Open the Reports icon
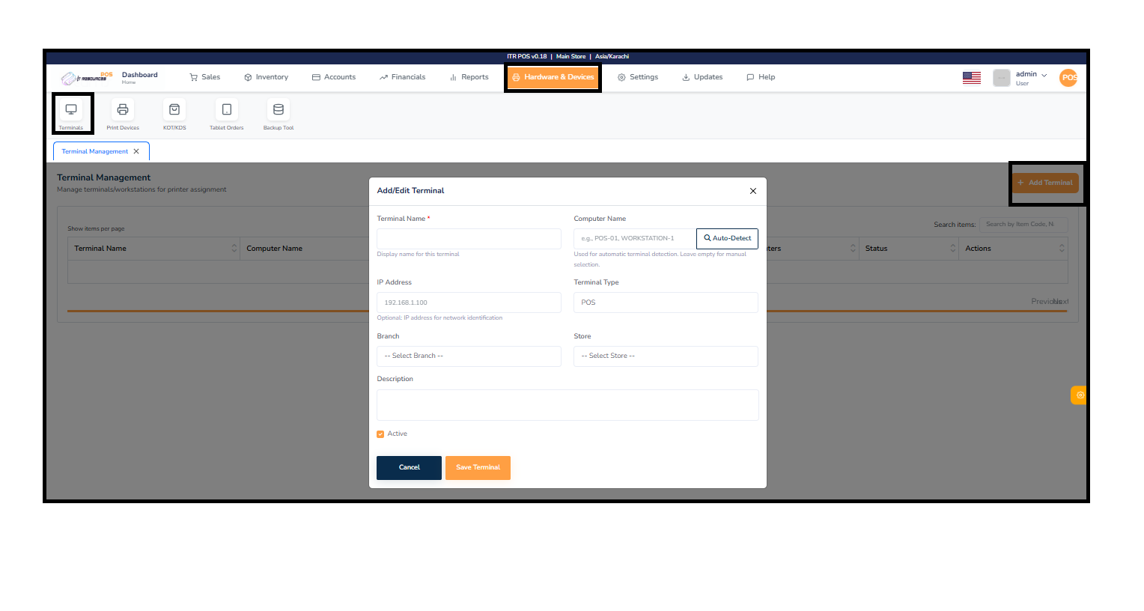This screenshot has height=611, width=1144. tap(452, 76)
